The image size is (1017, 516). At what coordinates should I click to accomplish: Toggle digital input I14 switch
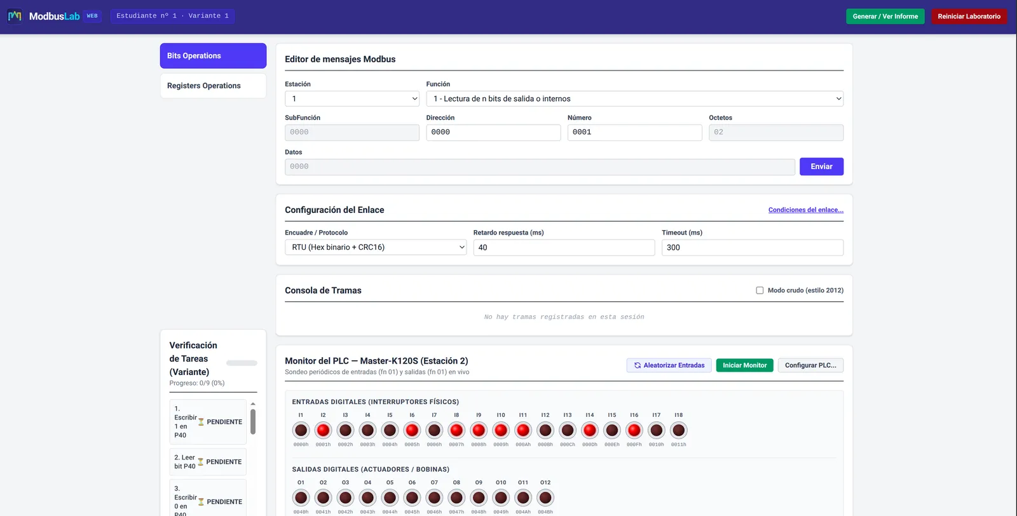[590, 430]
